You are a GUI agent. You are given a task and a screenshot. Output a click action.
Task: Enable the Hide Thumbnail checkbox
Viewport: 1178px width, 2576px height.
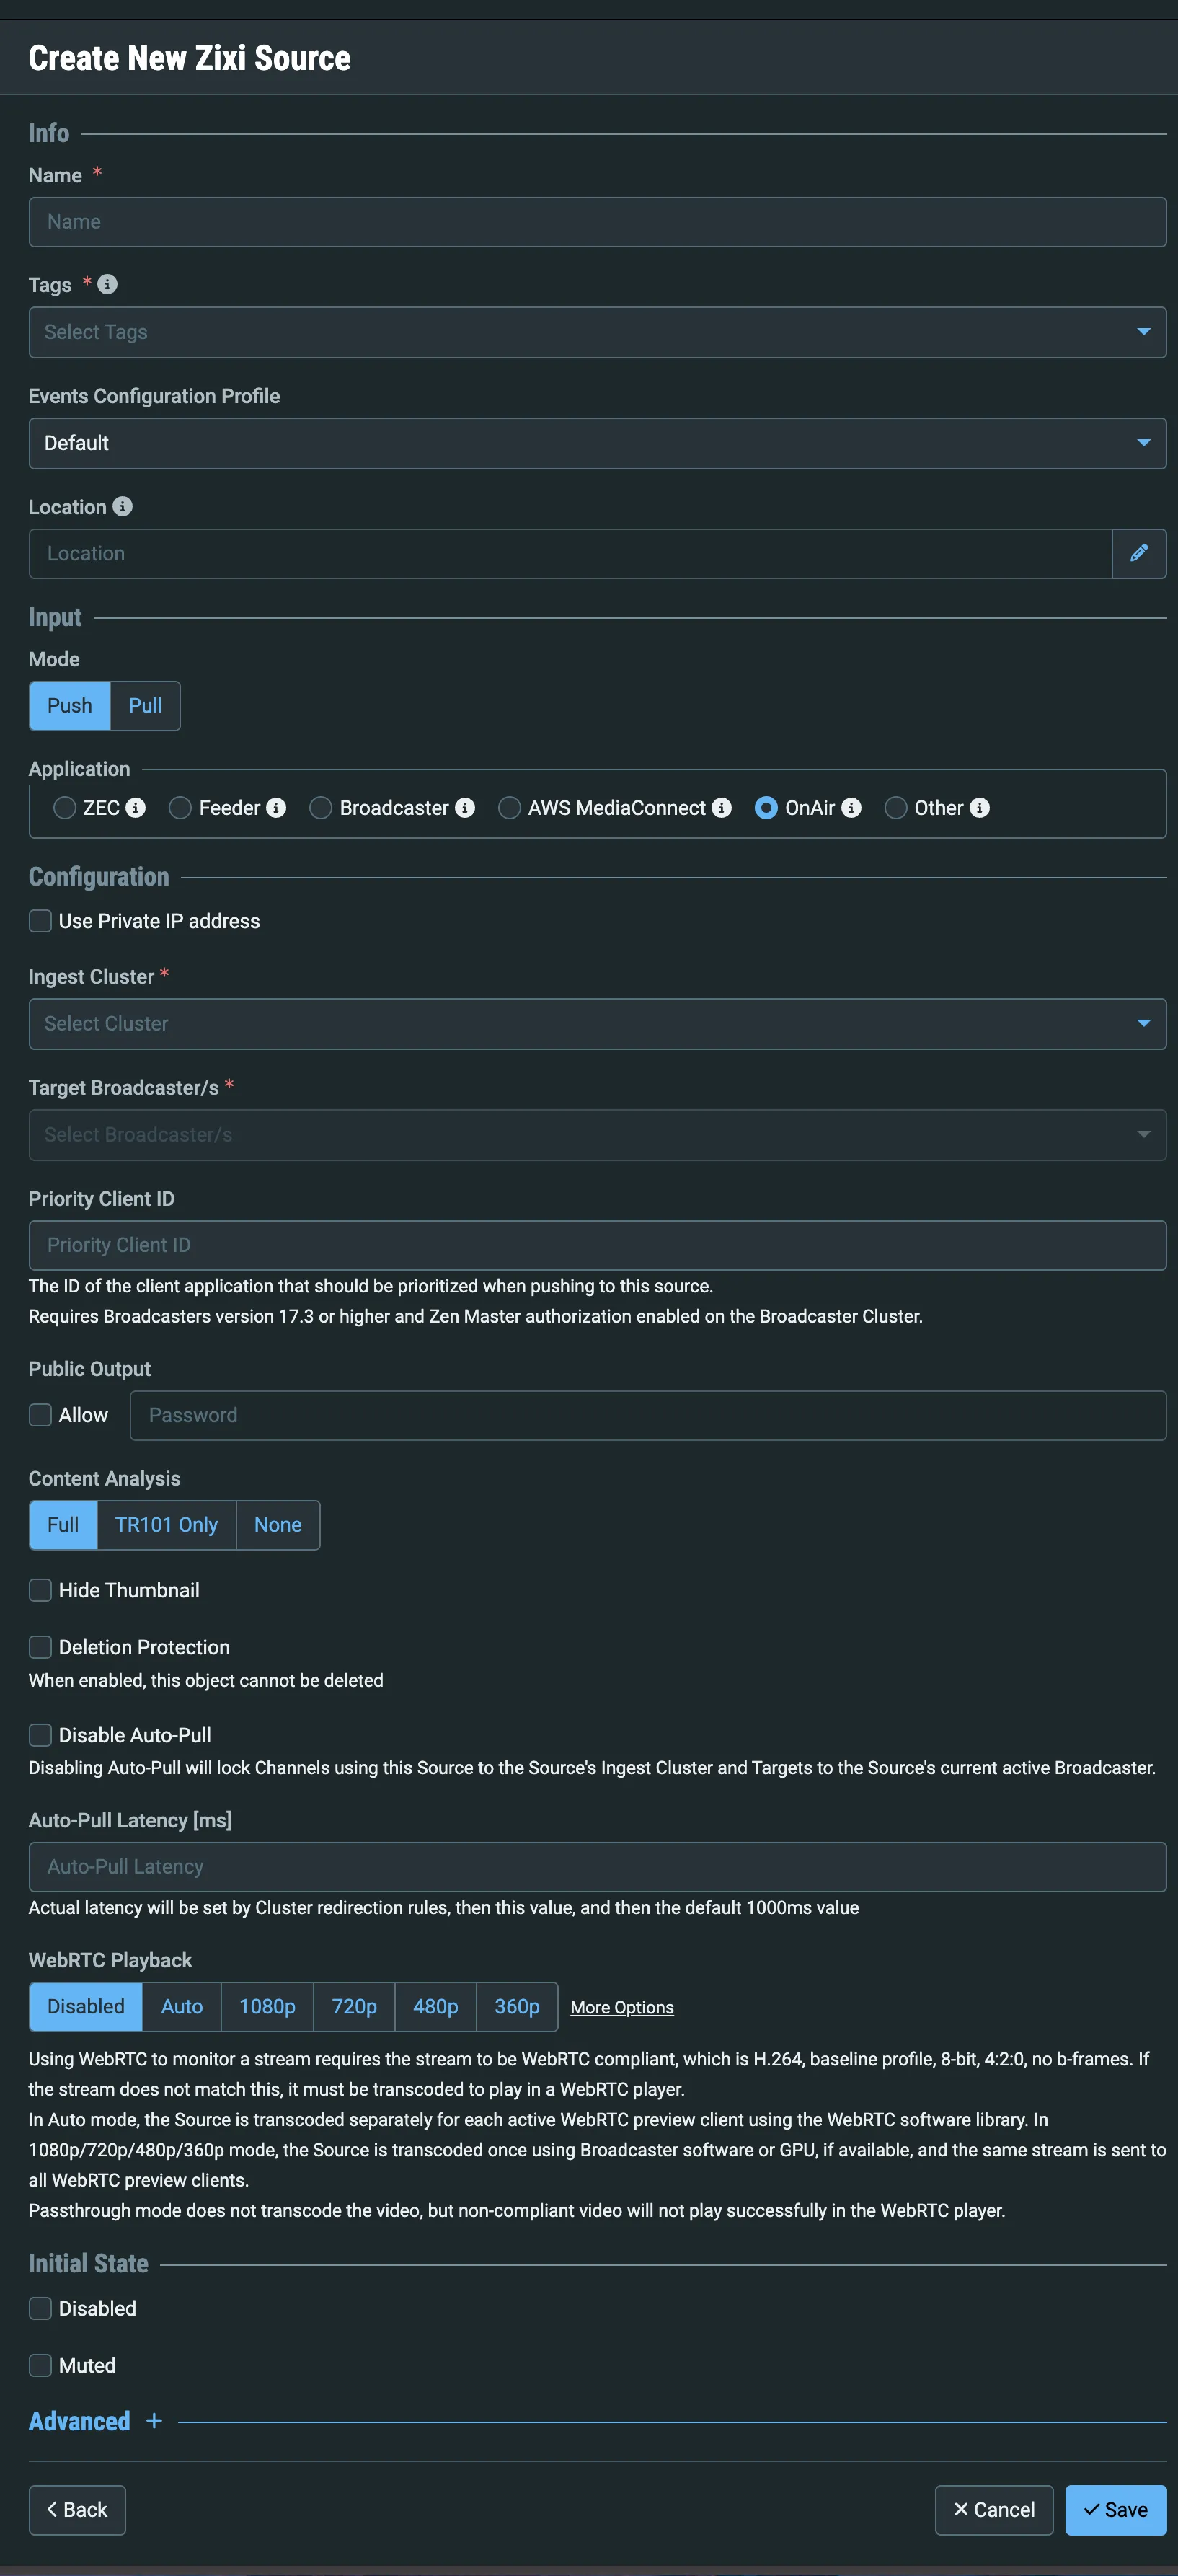[40, 1590]
